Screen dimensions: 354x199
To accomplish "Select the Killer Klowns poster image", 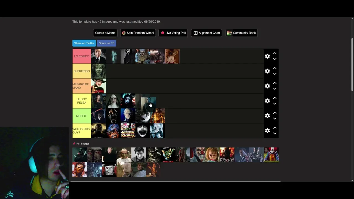I will (x=128, y=131).
